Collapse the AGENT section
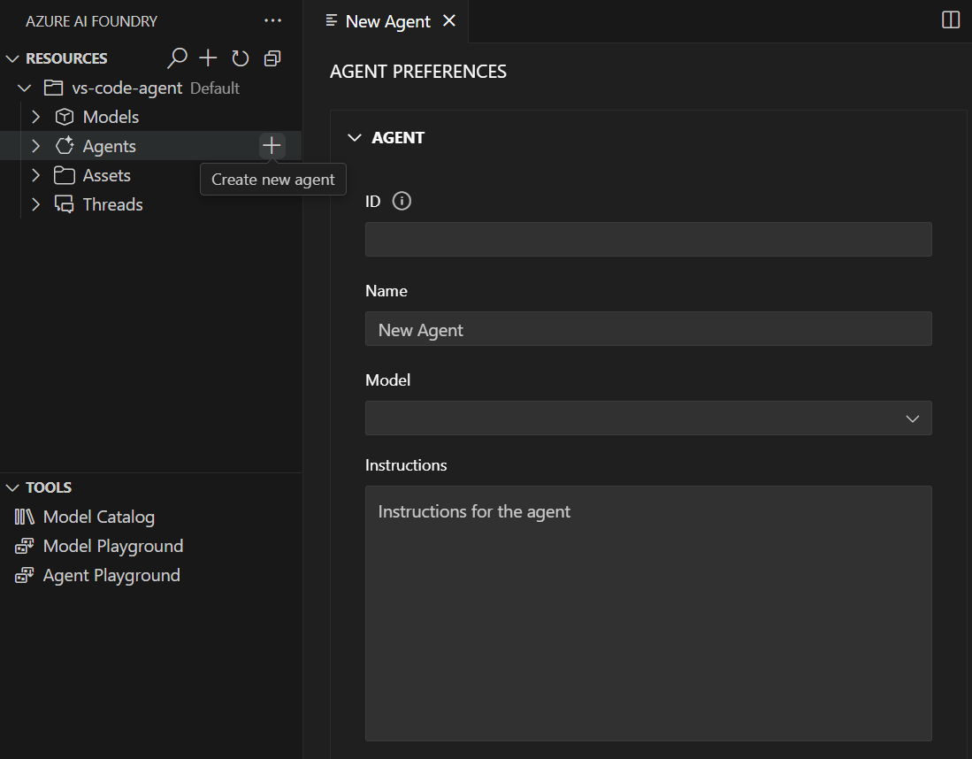The width and height of the screenshot is (972, 759). pyautogui.click(x=355, y=138)
